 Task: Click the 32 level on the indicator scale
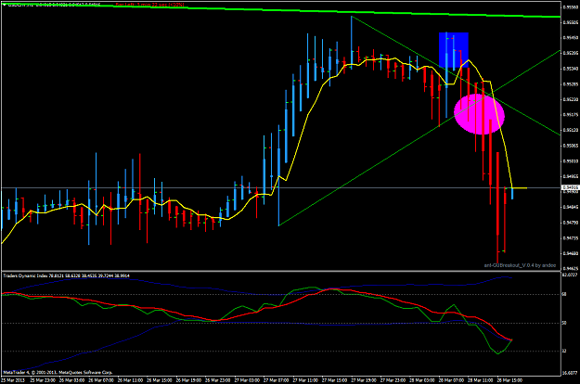click(564, 352)
